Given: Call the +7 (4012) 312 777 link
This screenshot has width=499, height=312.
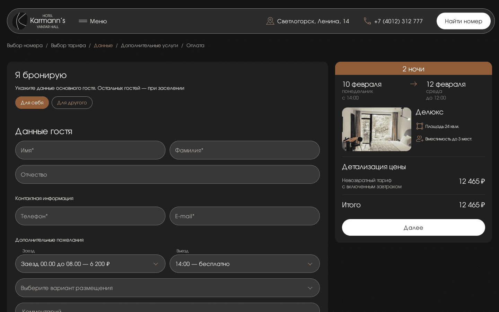Looking at the screenshot, I should [x=398, y=21].
